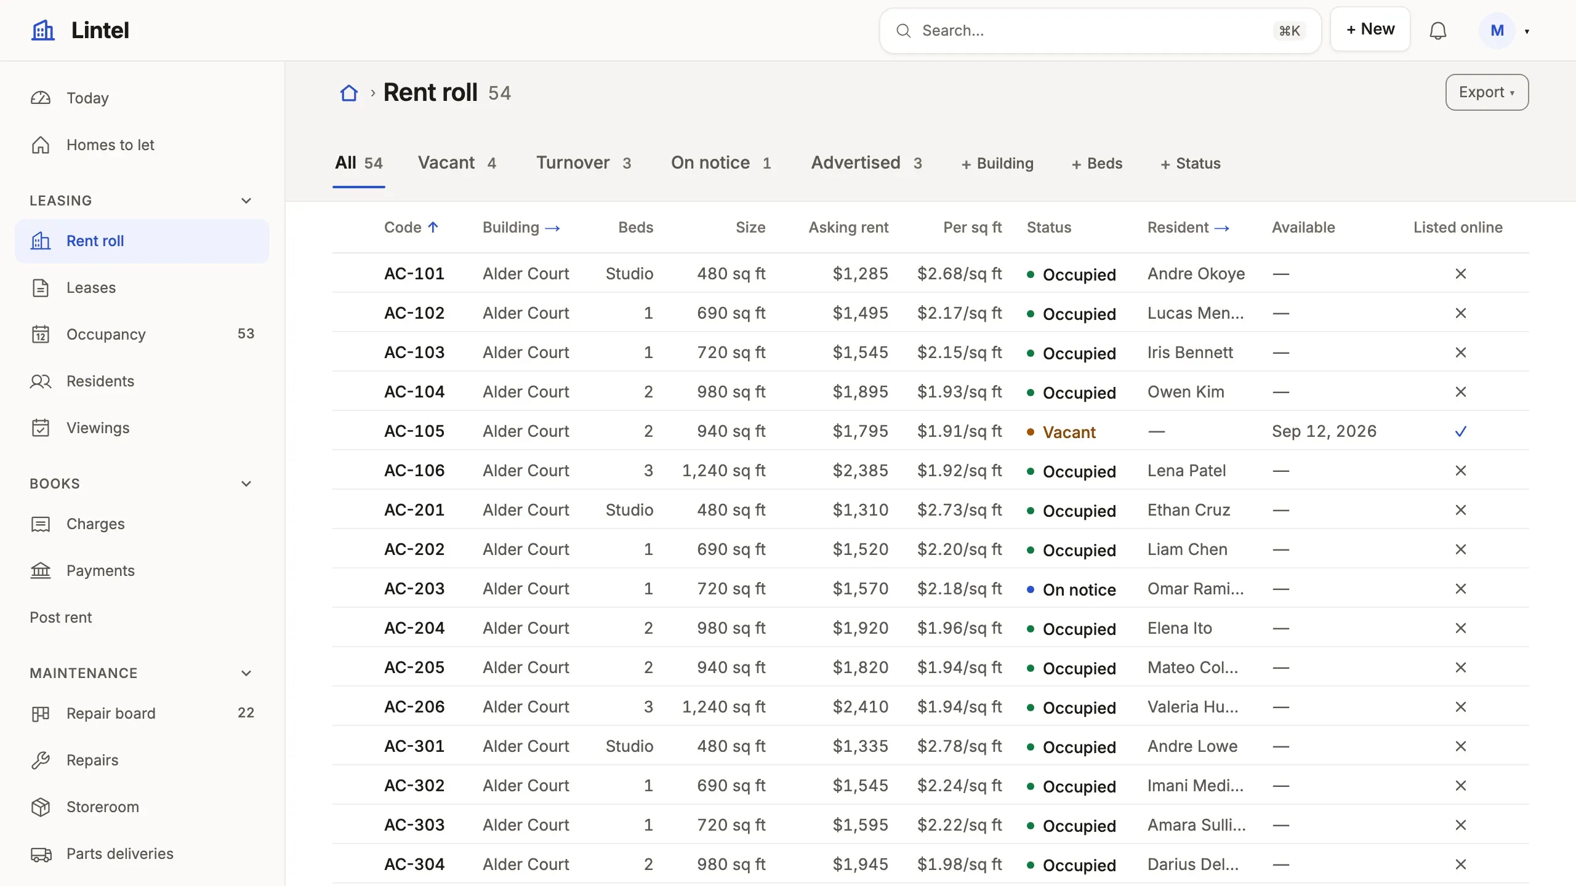
Task: Toggle Listed online for AC-101
Action: 1460,273
